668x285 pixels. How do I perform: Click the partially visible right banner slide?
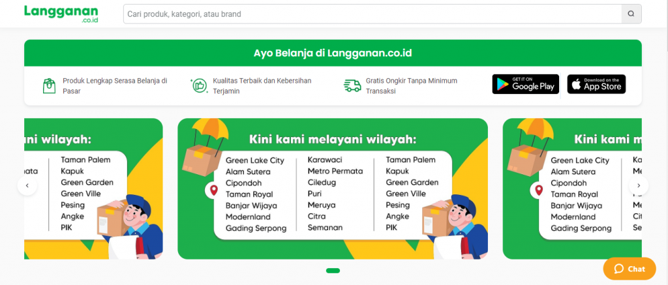point(572,188)
